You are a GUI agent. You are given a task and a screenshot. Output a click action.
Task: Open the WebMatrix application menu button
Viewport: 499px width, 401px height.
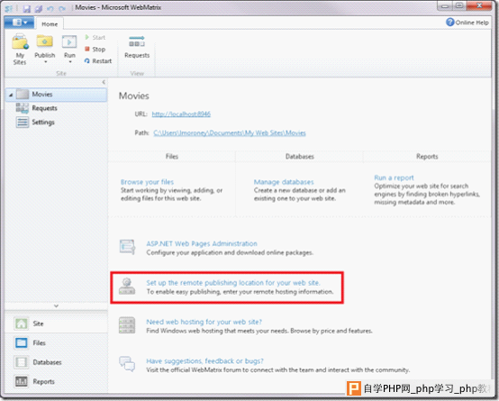[19, 23]
